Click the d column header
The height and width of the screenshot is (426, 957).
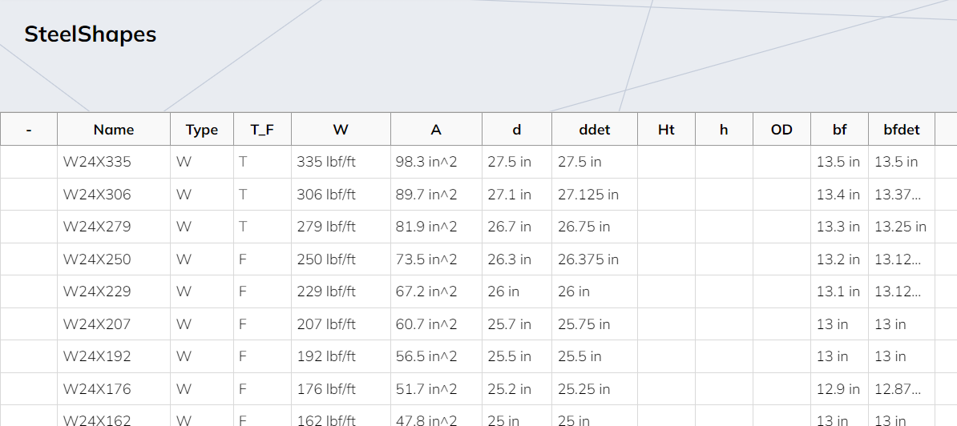point(517,129)
